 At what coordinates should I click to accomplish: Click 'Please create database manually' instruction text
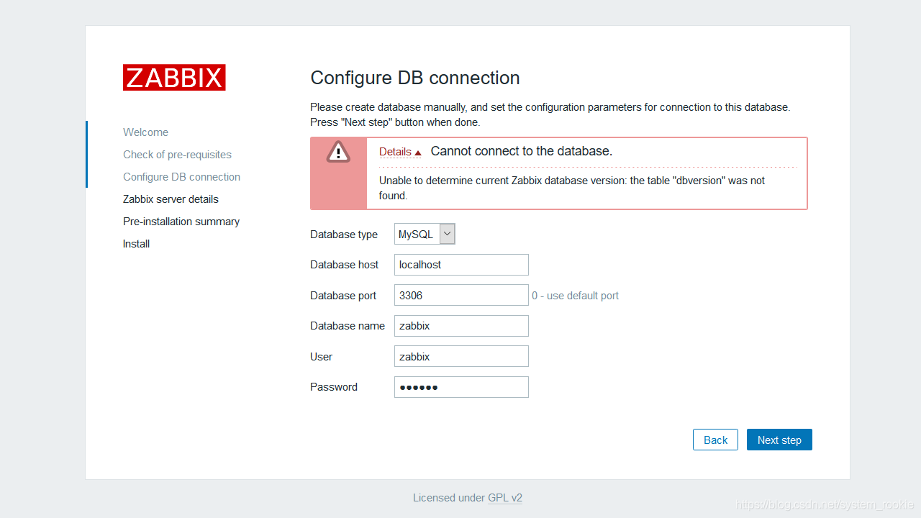click(x=550, y=114)
